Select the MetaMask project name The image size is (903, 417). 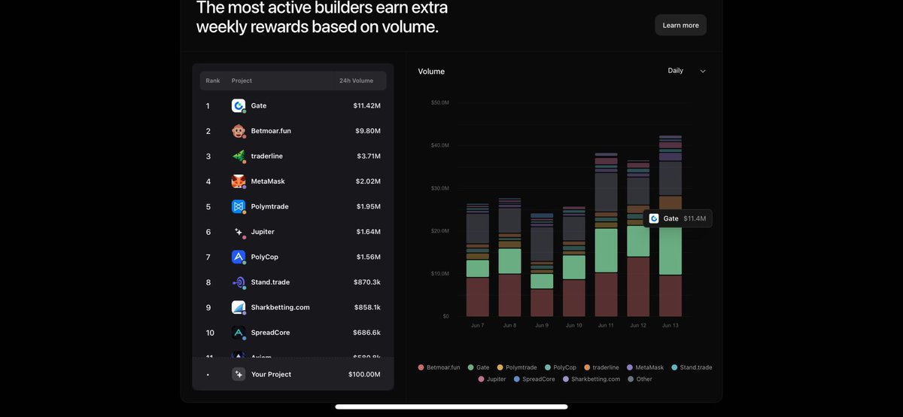coord(268,181)
